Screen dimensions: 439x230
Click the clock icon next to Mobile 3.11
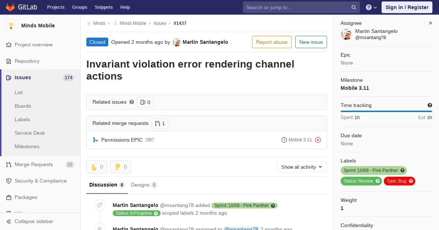coord(284,140)
